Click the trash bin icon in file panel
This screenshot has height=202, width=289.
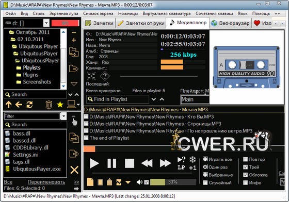click(49, 105)
